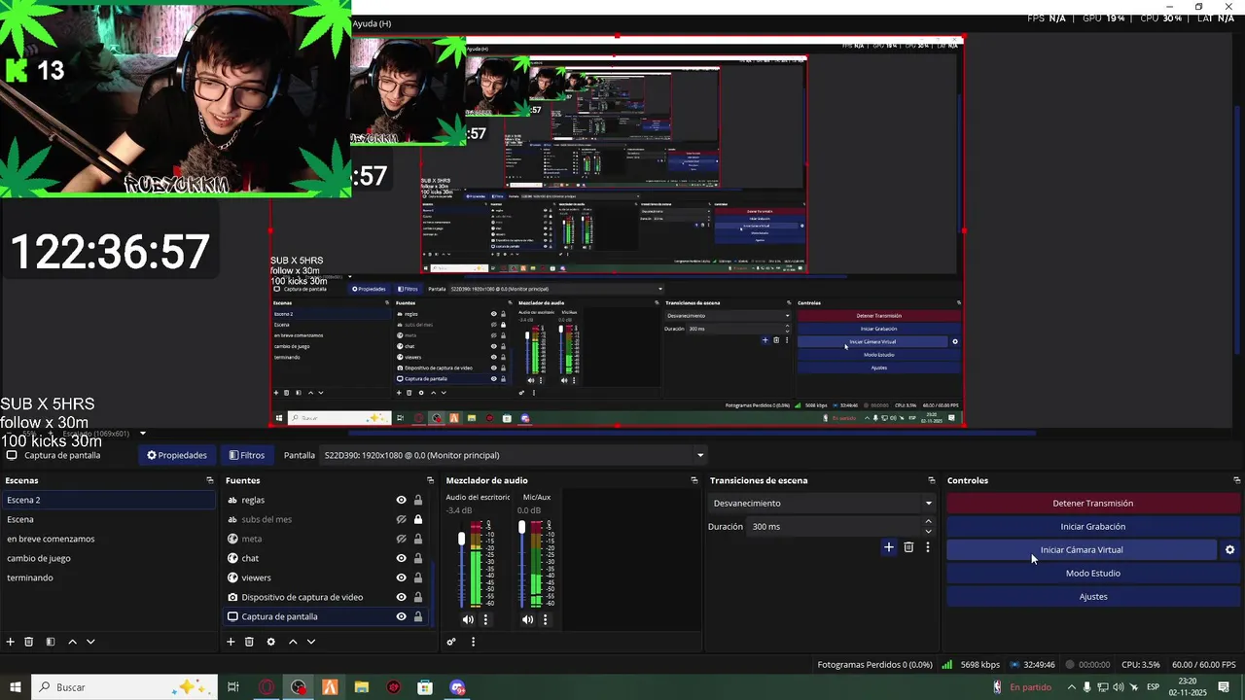Mute Audio del escritorio speaker icon
This screenshot has width=1245, height=700.
point(468,619)
